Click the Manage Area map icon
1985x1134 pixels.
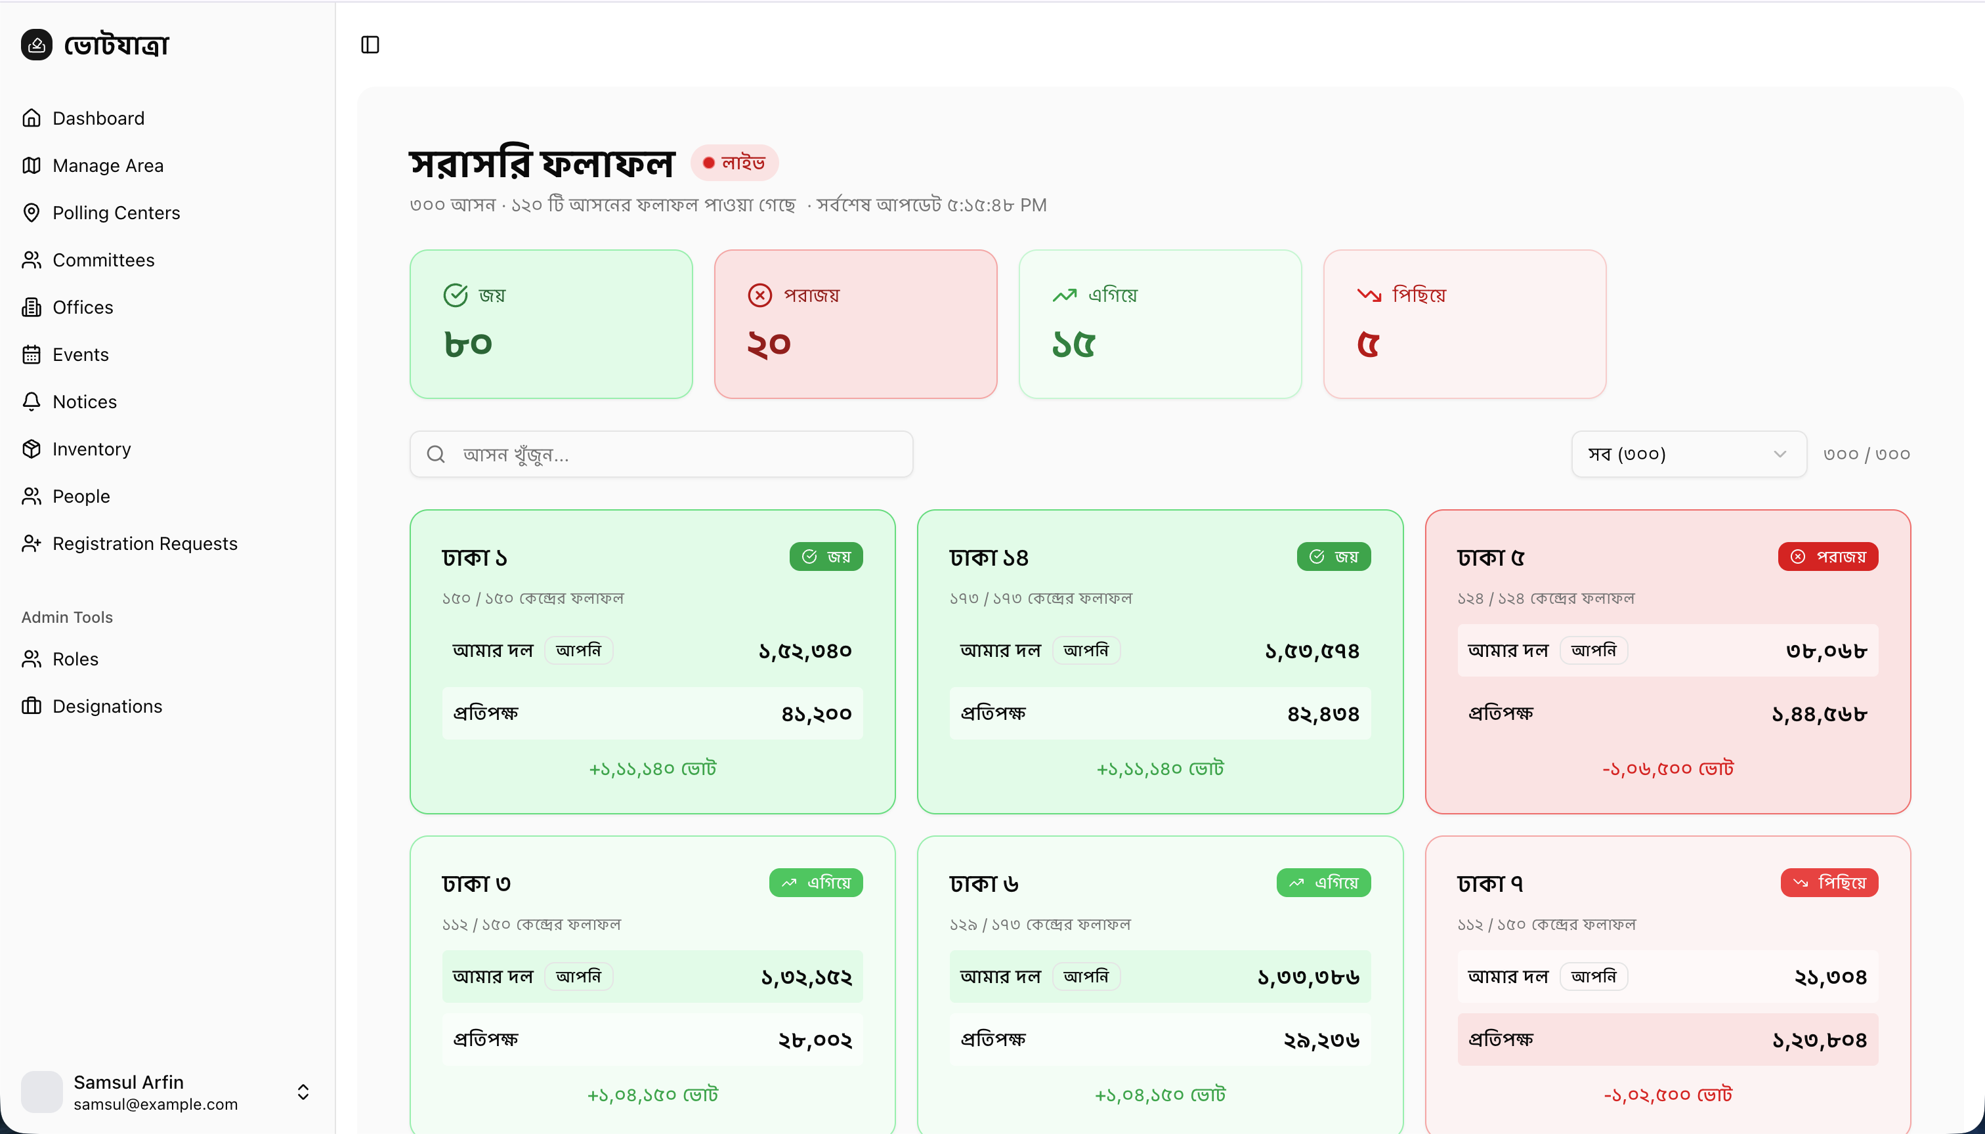click(x=31, y=166)
